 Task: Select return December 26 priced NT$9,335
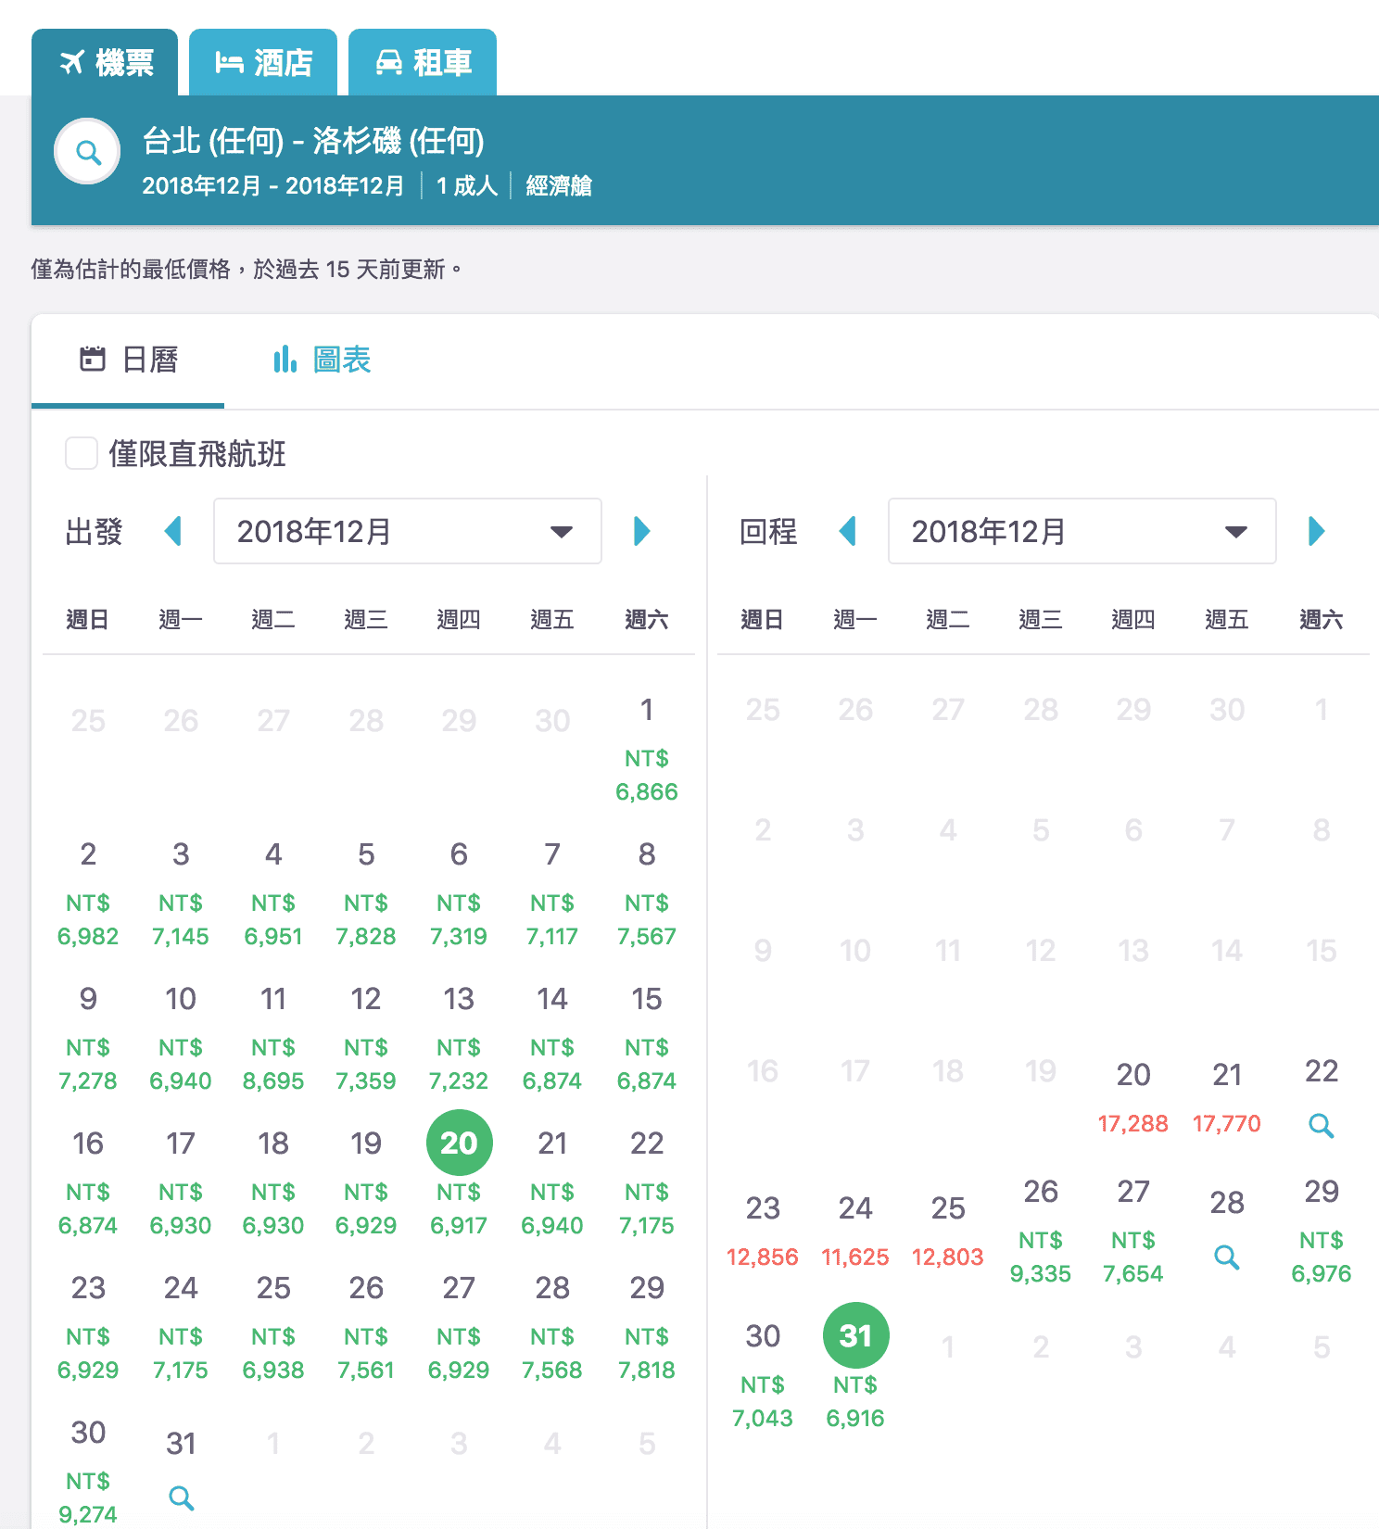[1041, 1232]
